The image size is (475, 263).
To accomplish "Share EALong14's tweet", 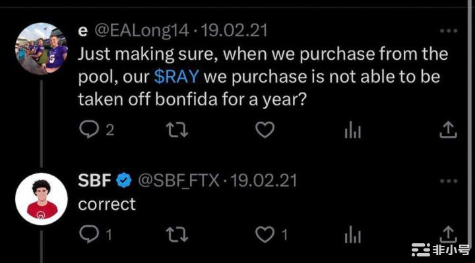I will pos(448,130).
